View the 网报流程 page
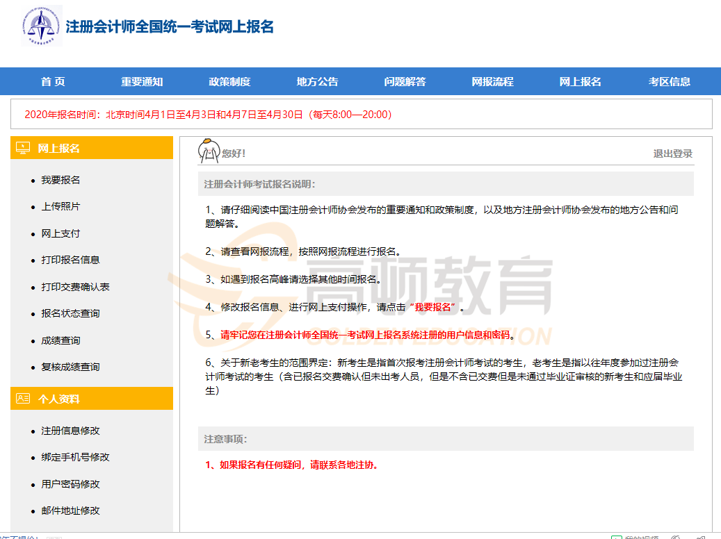 click(492, 81)
